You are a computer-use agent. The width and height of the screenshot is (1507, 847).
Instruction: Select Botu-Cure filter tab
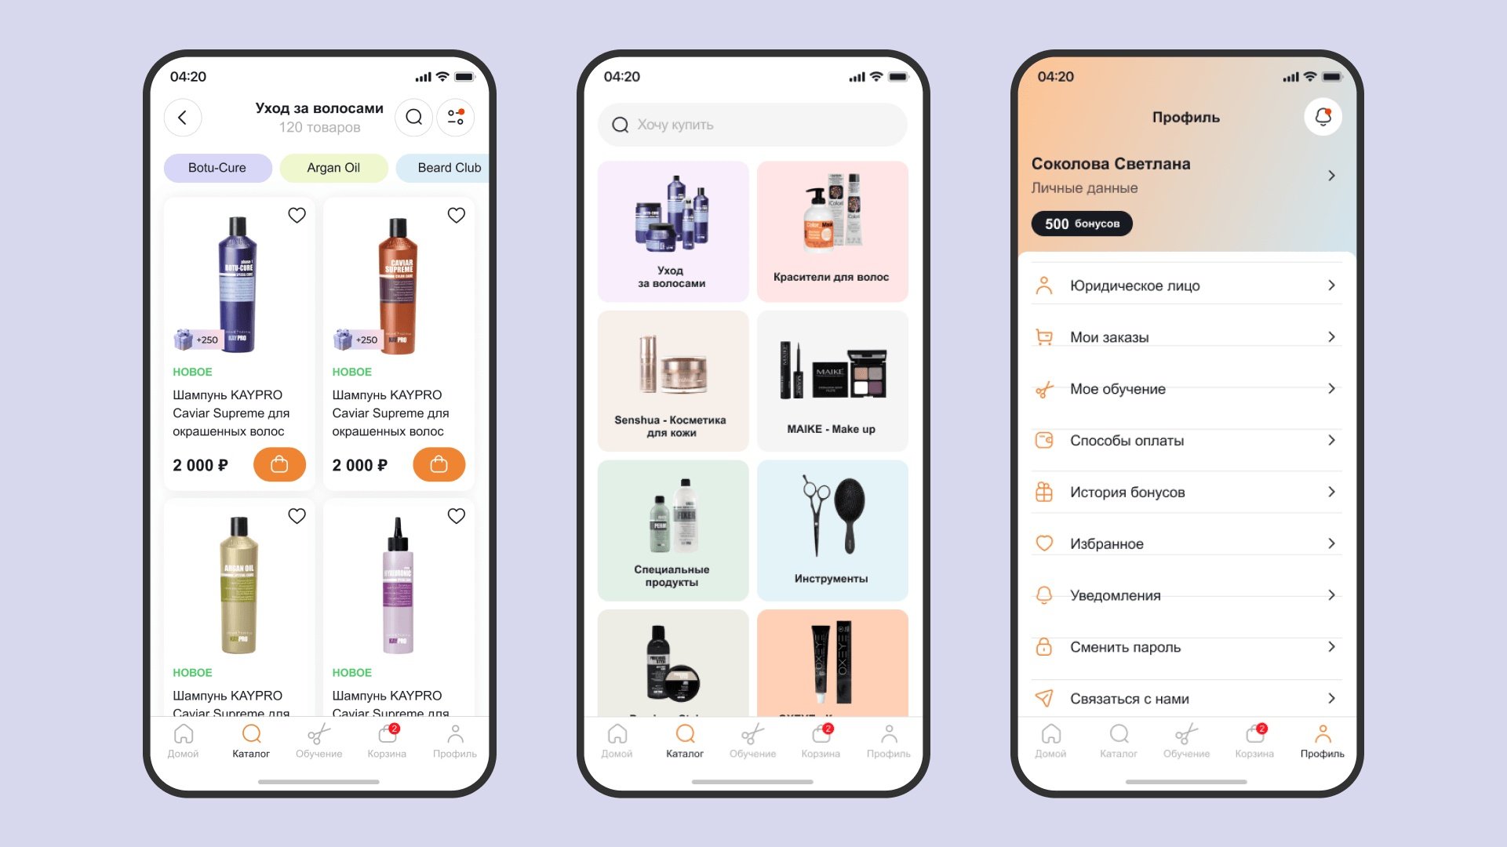(x=217, y=168)
